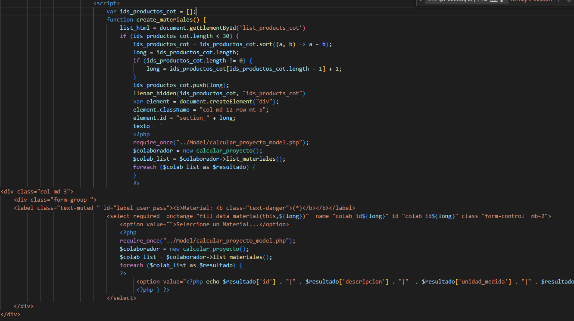Image resolution: width=574 pixels, height=321 pixels.
Task: Click the label class="text-muted " attribute
Action: (69, 208)
